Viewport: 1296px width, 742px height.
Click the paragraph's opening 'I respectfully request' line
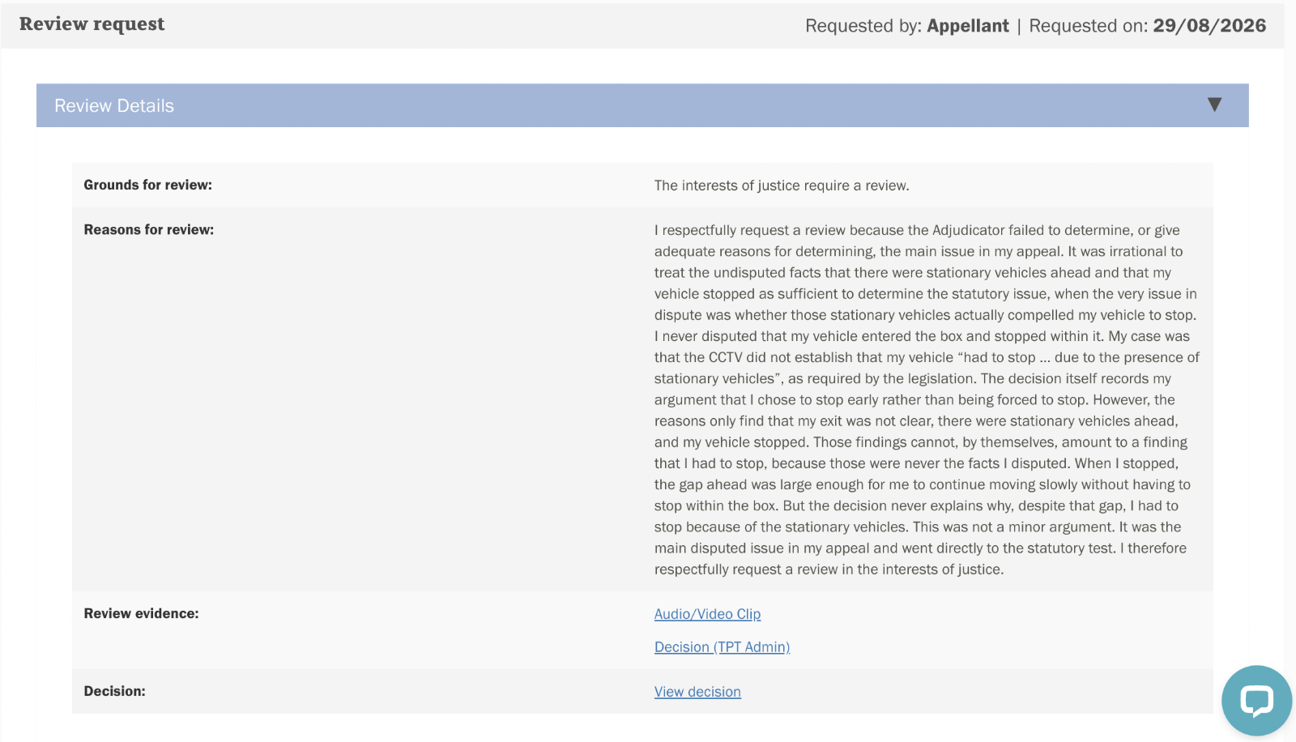coord(917,230)
